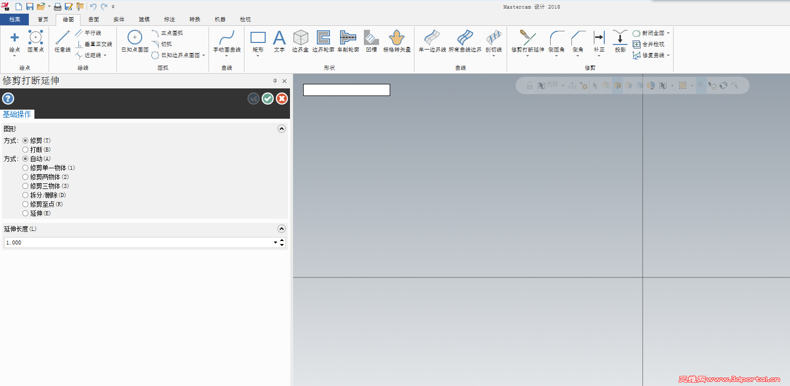Open the 延伸长度 value dropdown arrow
790x386 pixels.
276,243
